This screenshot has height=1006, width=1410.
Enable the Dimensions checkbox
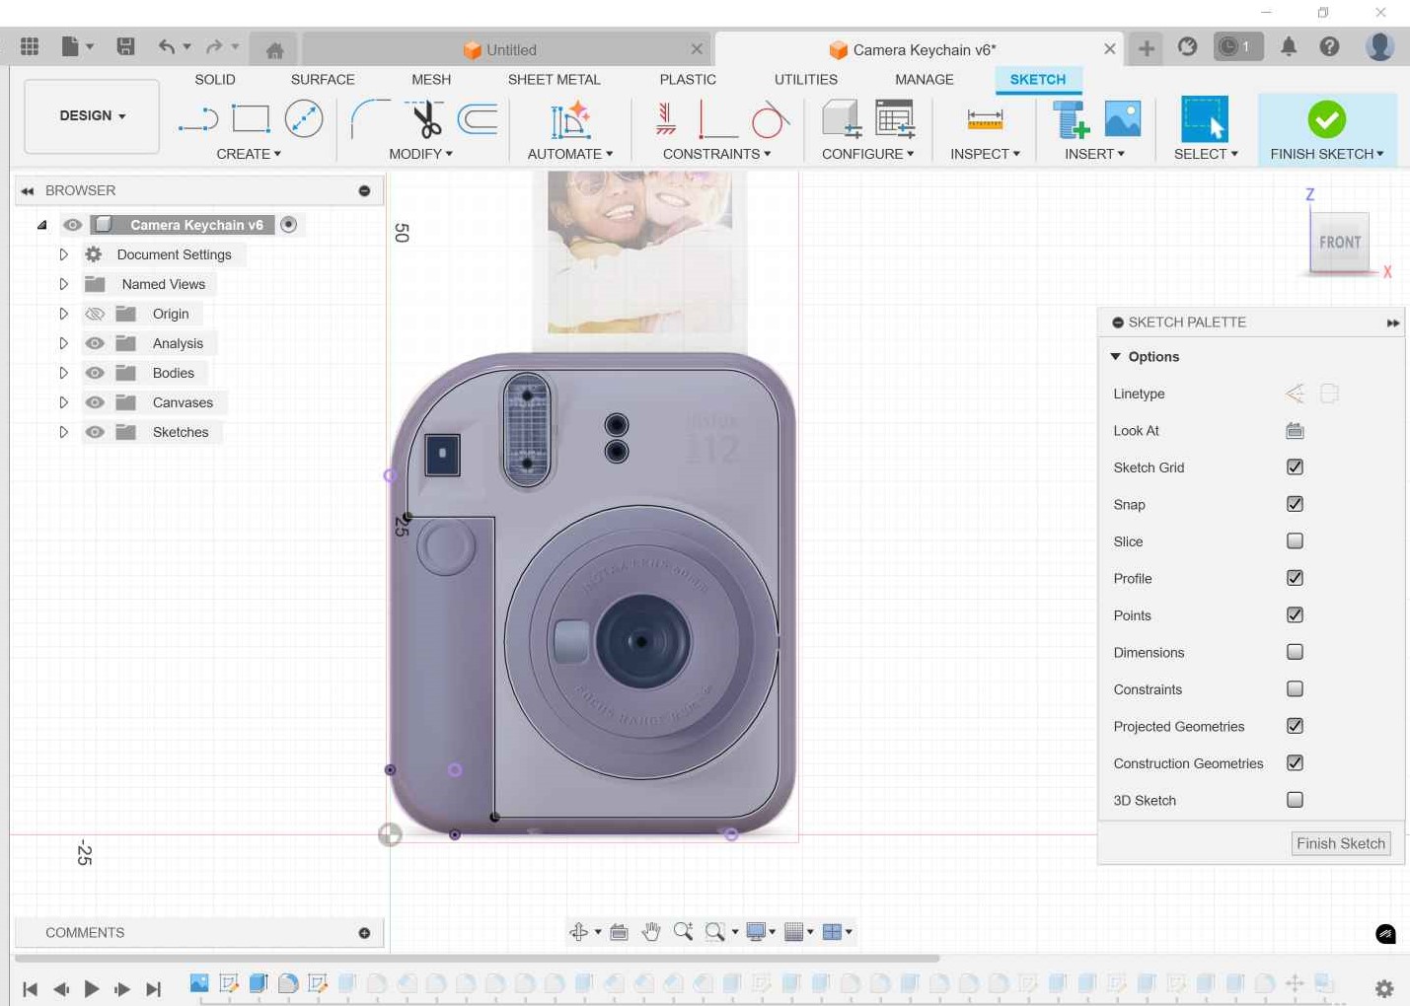(1295, 652)
